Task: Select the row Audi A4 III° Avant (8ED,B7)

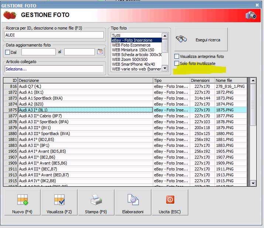Action: coord(125,175)
